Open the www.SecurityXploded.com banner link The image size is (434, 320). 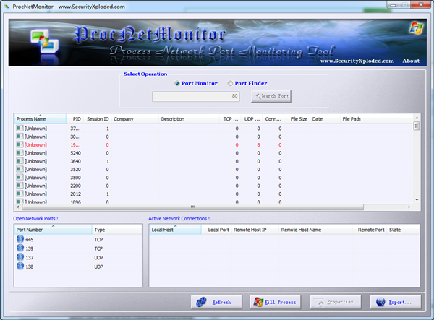tap(357, 61)
